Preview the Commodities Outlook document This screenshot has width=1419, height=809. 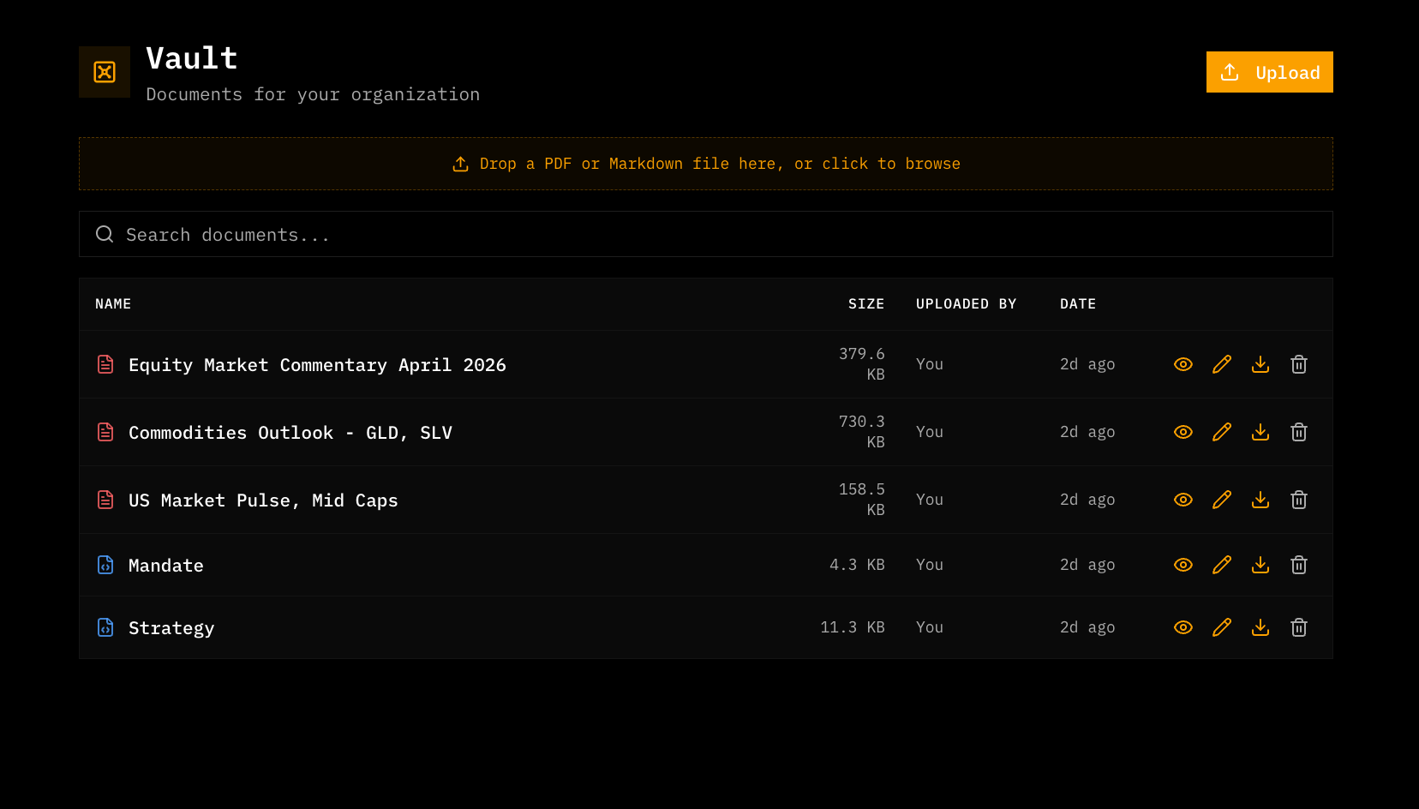(x=1182, y=432)
